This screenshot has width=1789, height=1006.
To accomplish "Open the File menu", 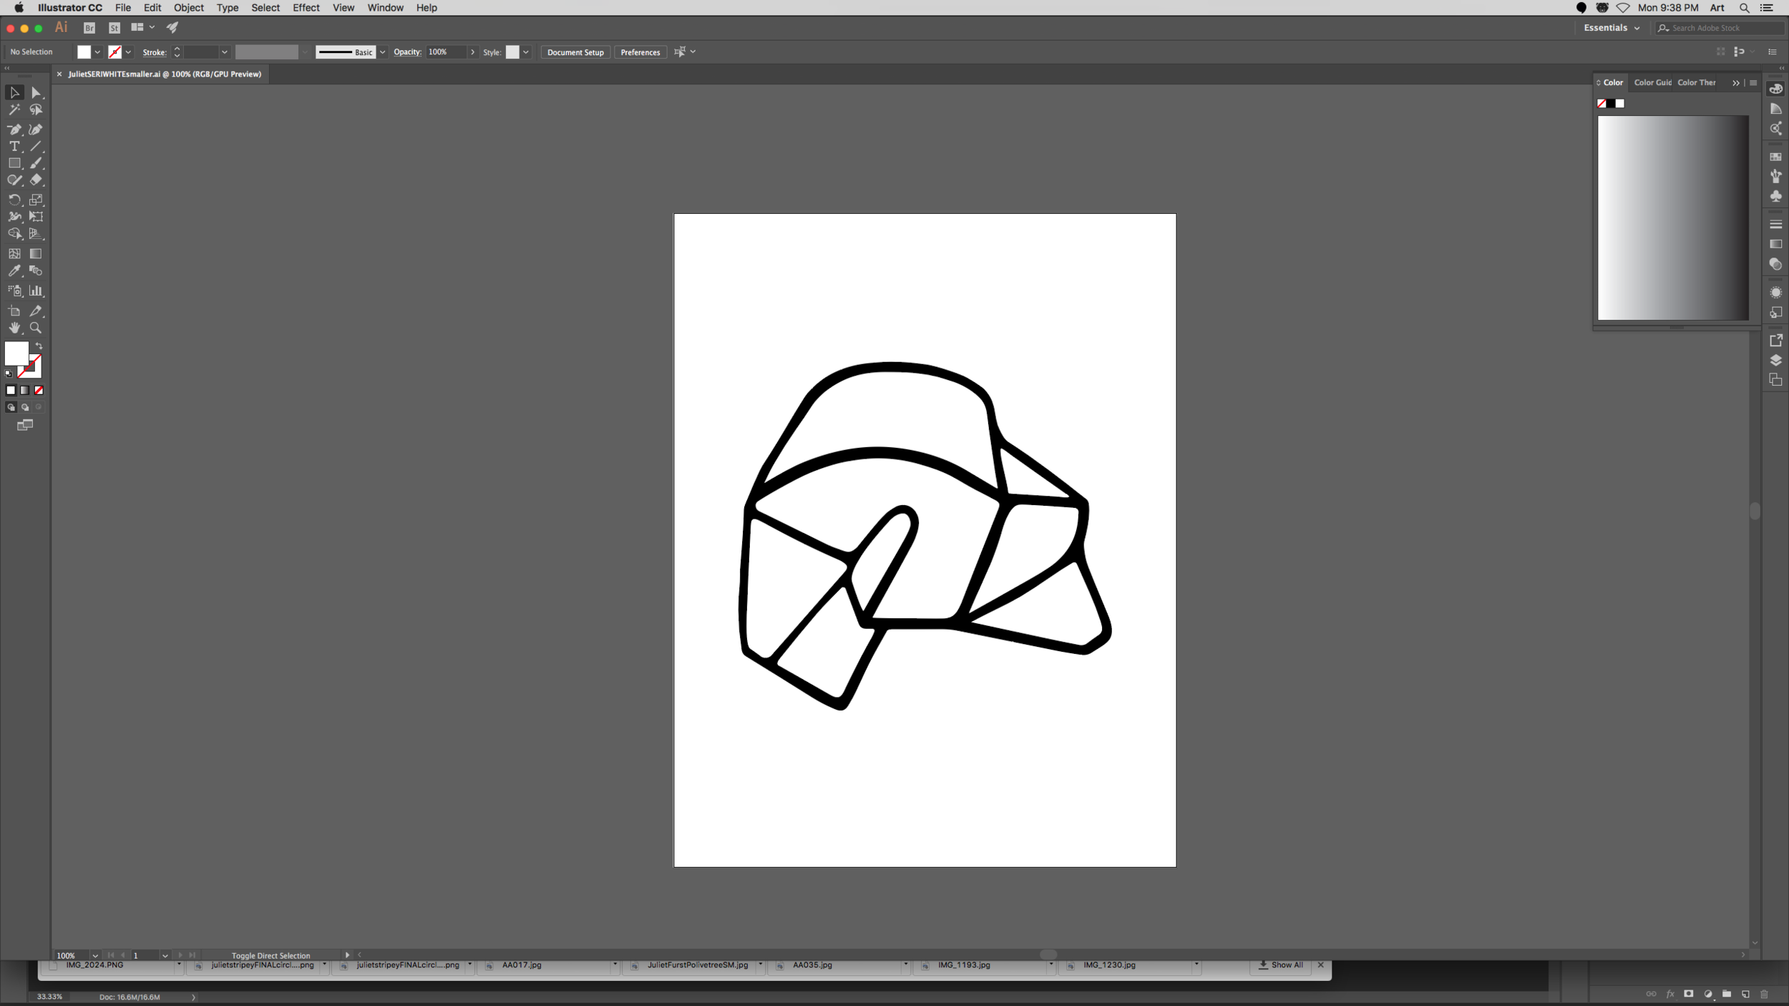I will pos(123,8).
